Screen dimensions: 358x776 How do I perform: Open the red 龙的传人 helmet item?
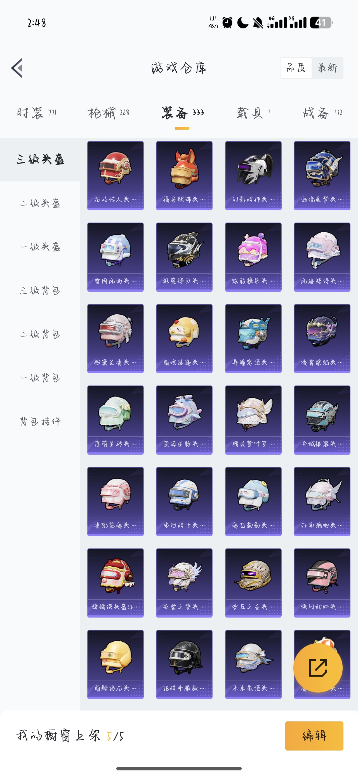point(115,176)
